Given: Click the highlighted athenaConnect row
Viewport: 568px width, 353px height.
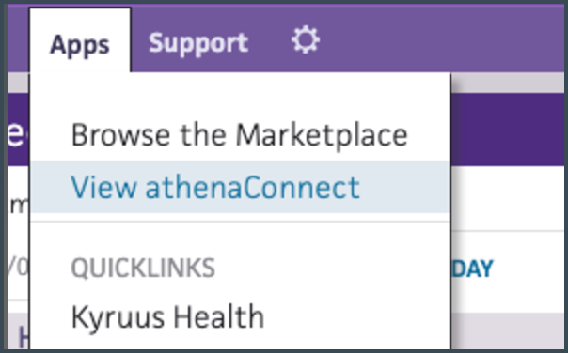Looking at the screenshot, I should (x=240, y=187).
